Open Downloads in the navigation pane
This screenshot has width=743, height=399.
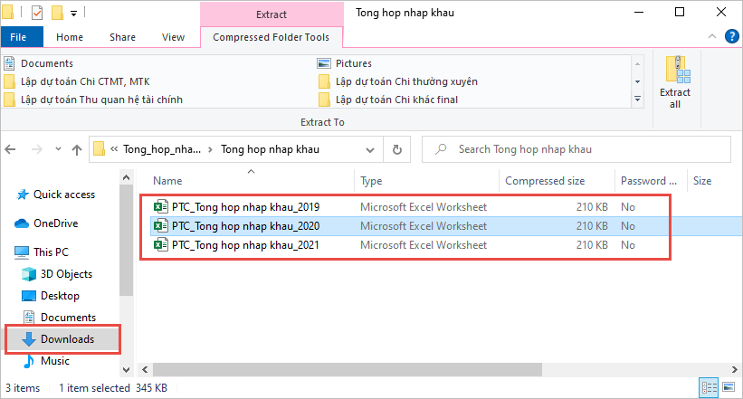pyautogui.click(x=67, y=339)
